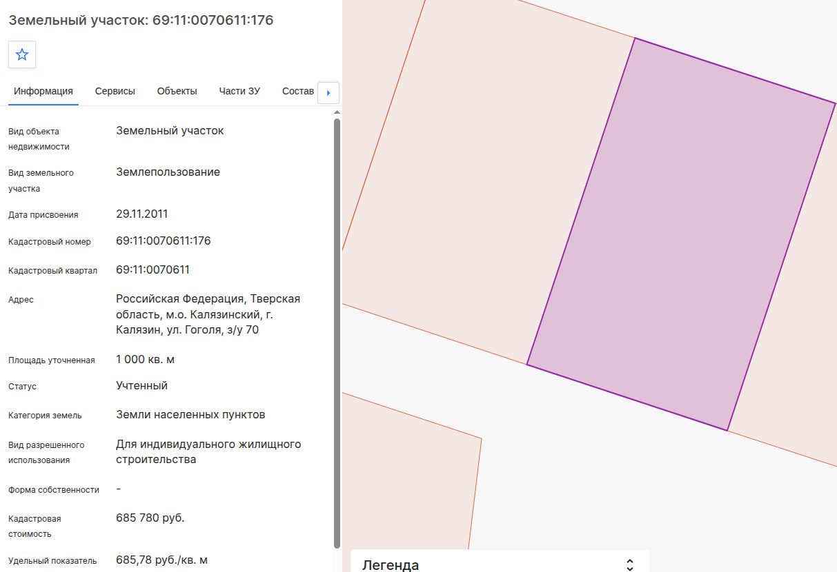Select the title text Земельный участок: 69:11:0070611:176
This screenshot has width=837, height=572.
141,20
